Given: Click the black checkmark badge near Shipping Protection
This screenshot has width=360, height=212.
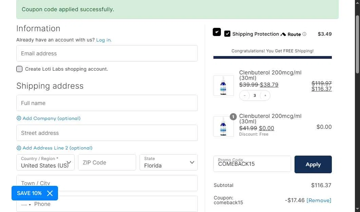Looking at the screenshot, I should coord(217,32).
